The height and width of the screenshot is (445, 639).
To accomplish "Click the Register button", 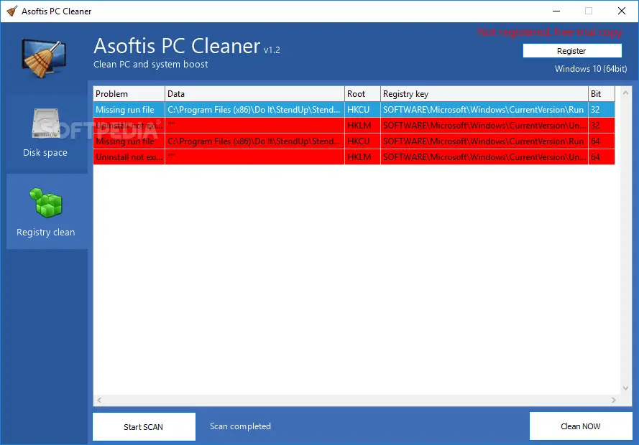I will (x=571, y=51).
